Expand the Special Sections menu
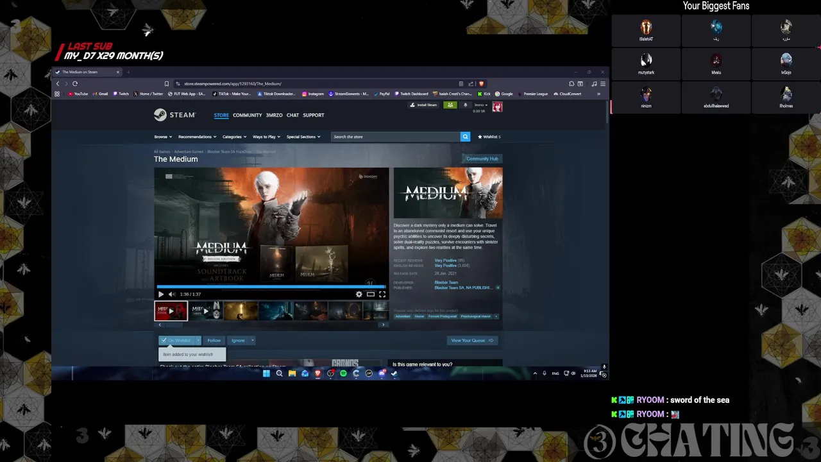 click(x=303, y=137)
